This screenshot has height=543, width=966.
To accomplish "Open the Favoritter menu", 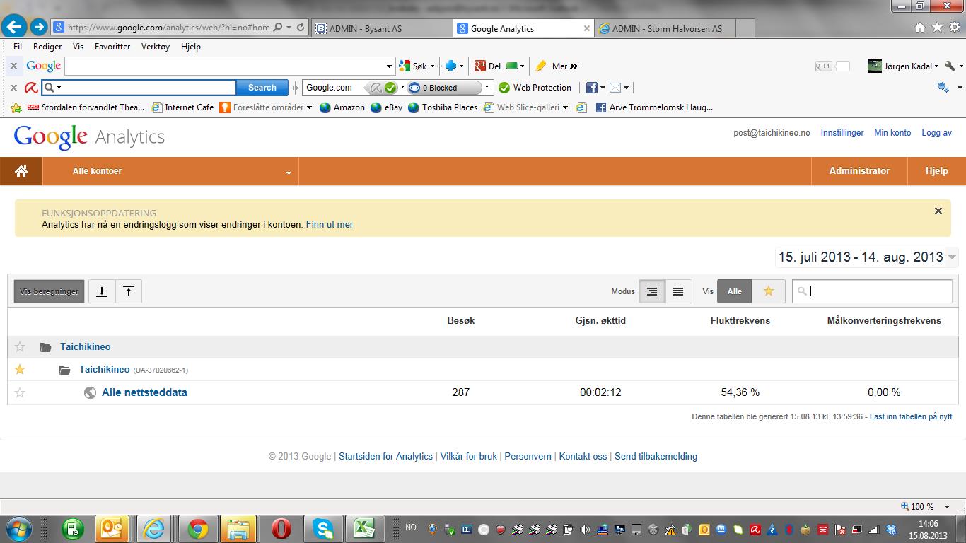I will click(112, 47).
